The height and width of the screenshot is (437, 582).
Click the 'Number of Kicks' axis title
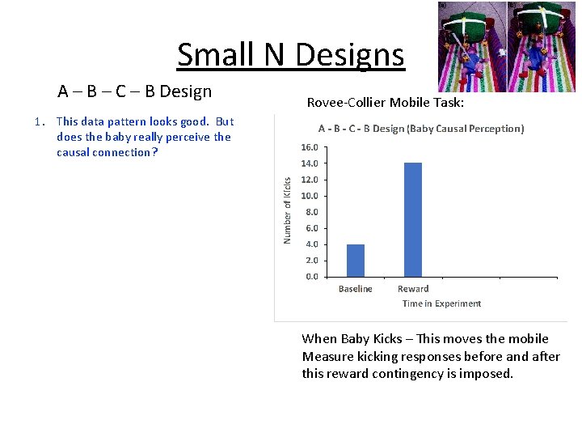(x=287, y=210)
